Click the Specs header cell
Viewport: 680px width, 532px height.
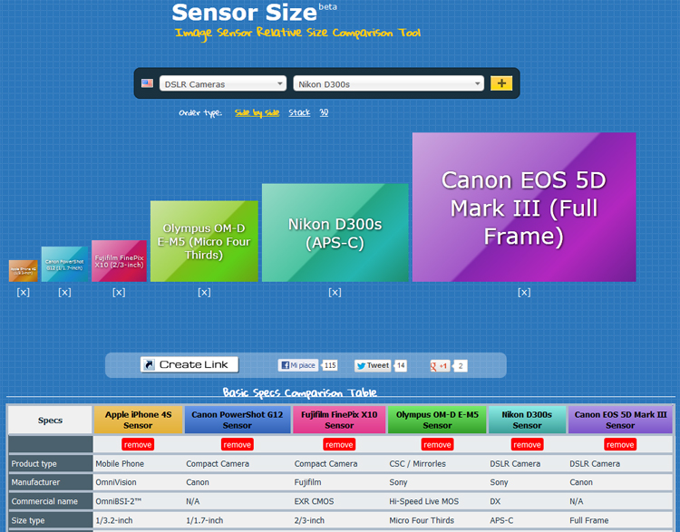tap(50, 421)
